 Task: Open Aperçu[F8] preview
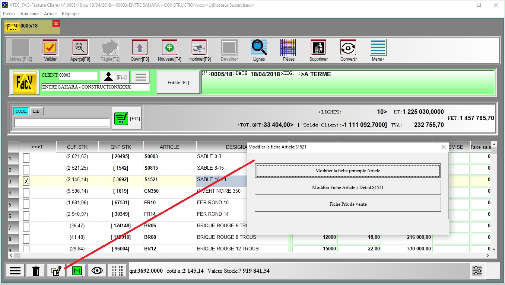point(80,48)
